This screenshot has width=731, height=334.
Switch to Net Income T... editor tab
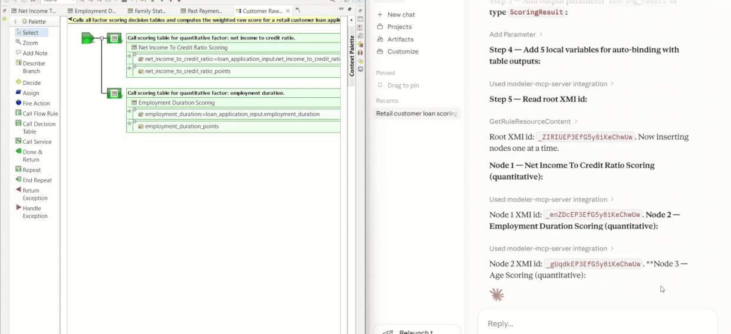34,11
